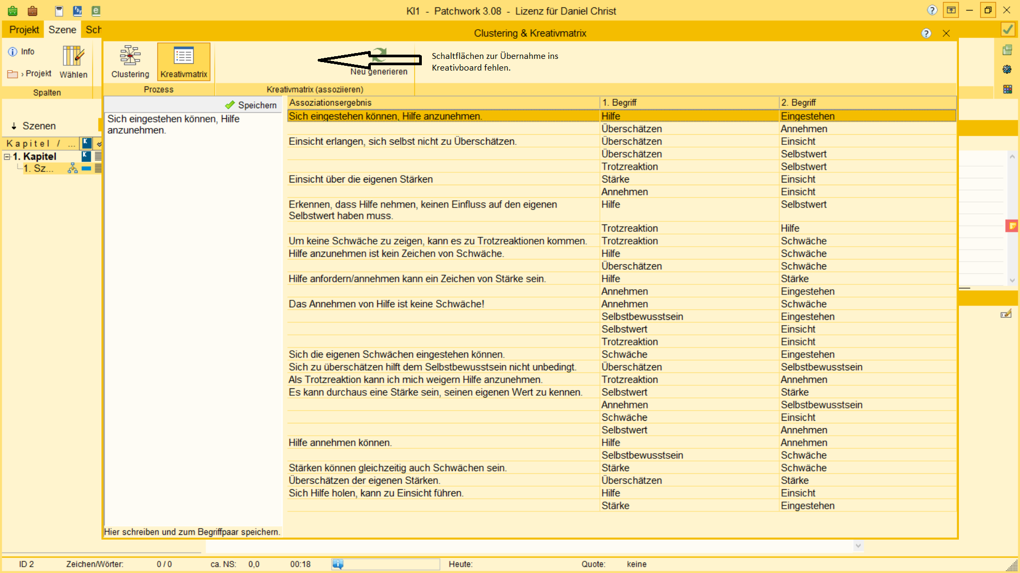Select row 'Hilfe annehmen können.'
This screenshot has width=1020, height=573.
click(x=622, y=442)
